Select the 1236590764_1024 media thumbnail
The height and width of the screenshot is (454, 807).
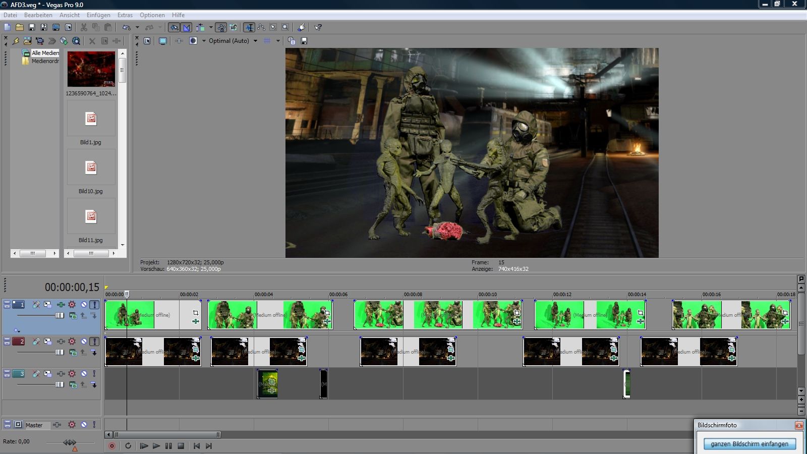pos(91,69)
